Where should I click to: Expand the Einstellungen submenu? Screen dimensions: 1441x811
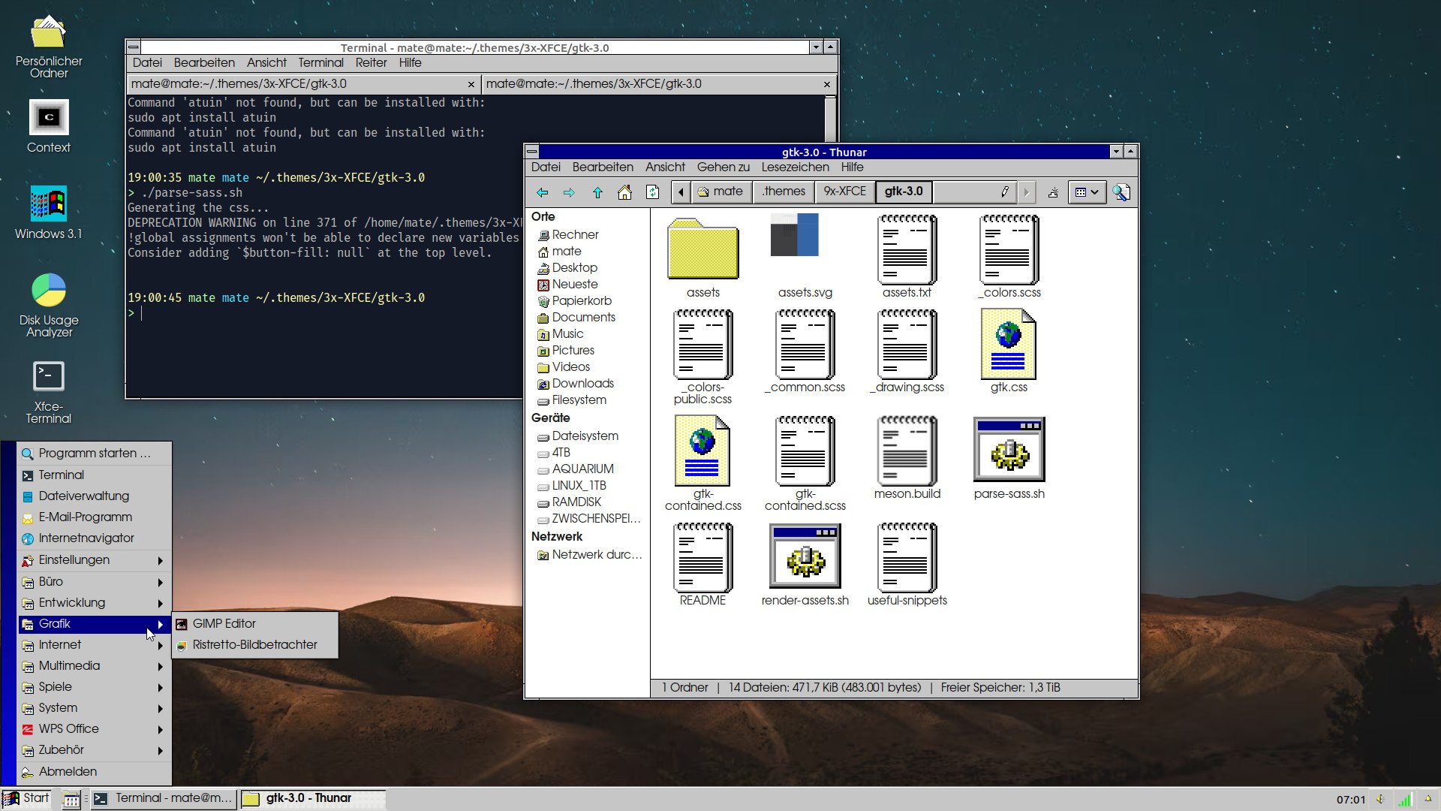[95, 560]
